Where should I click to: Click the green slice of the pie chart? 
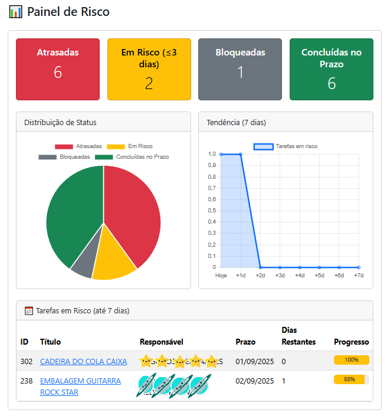[71, 212]
